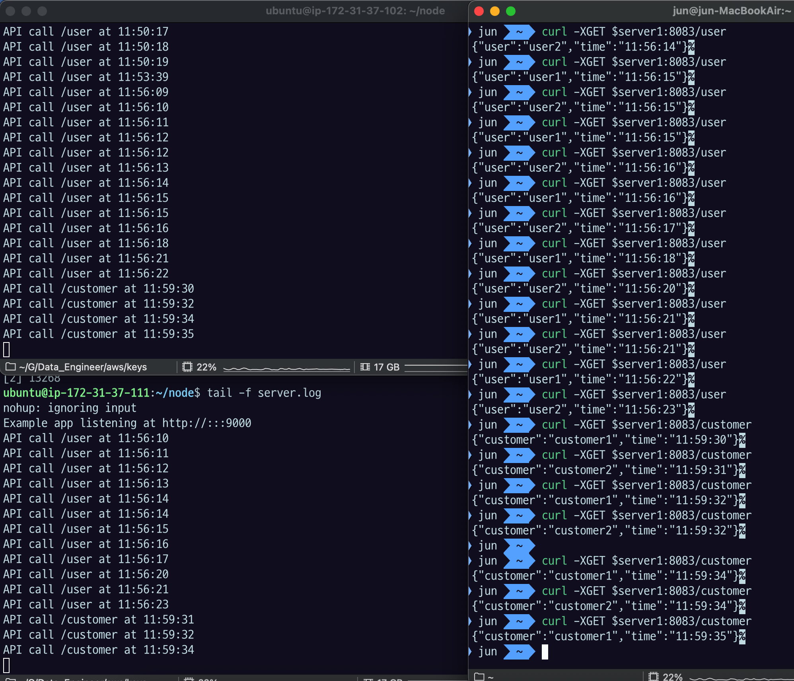This screenshot has height=681, width=794.
Task: Click the folder icon in right terminal status bar
Action: 479,676
